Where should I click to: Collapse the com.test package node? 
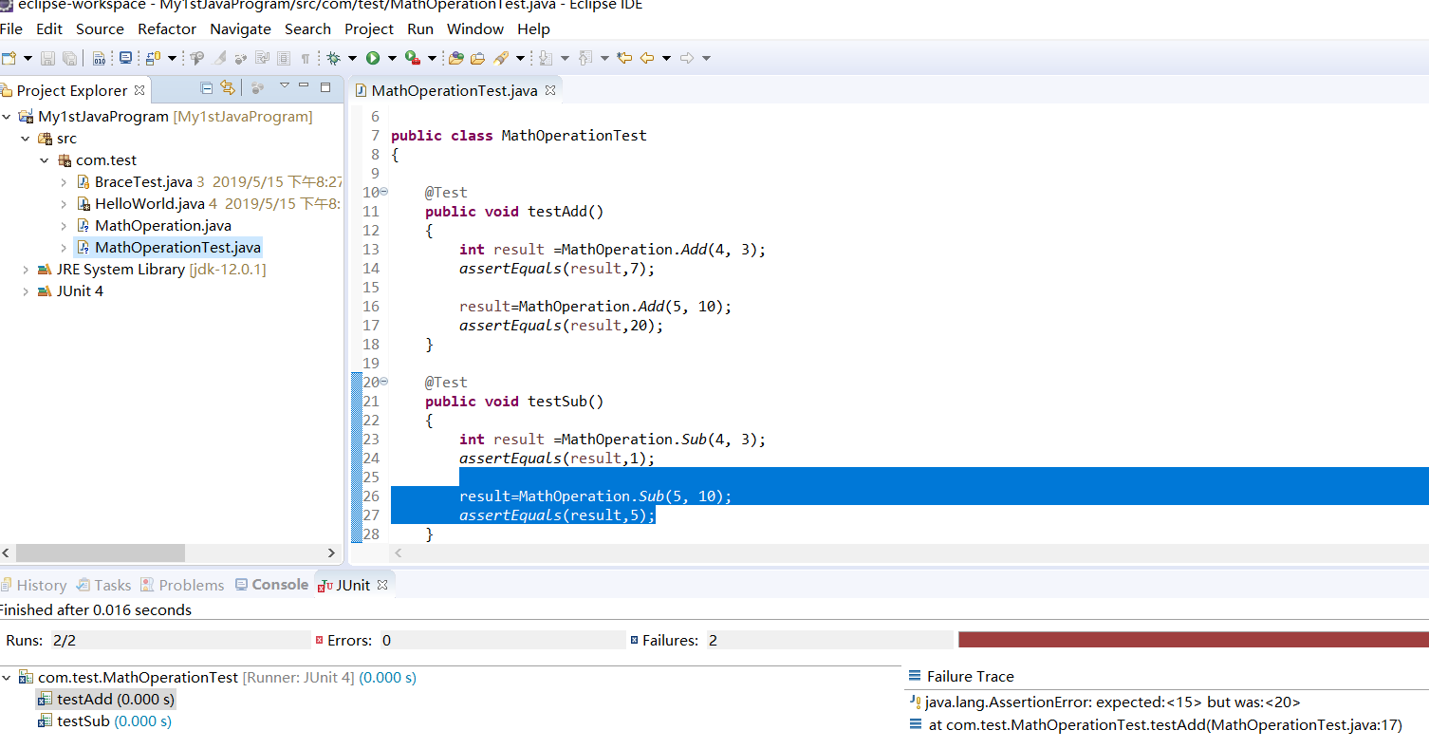tap(45, 160)
